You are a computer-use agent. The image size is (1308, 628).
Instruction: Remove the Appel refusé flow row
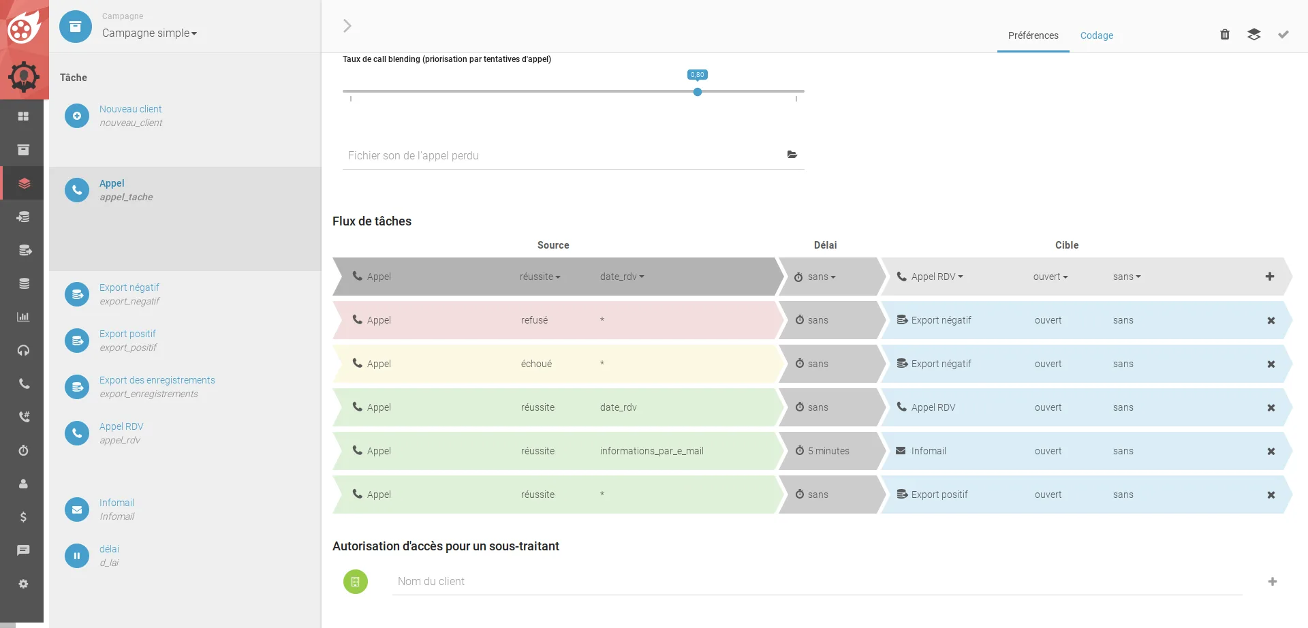click(x=1271, y=320)
